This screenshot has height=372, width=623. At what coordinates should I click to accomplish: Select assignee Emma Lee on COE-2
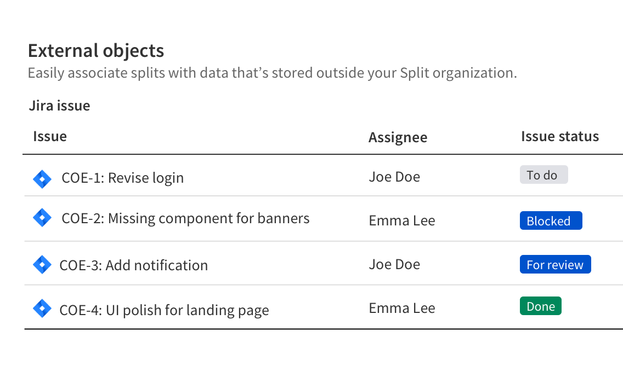(402, 220)
